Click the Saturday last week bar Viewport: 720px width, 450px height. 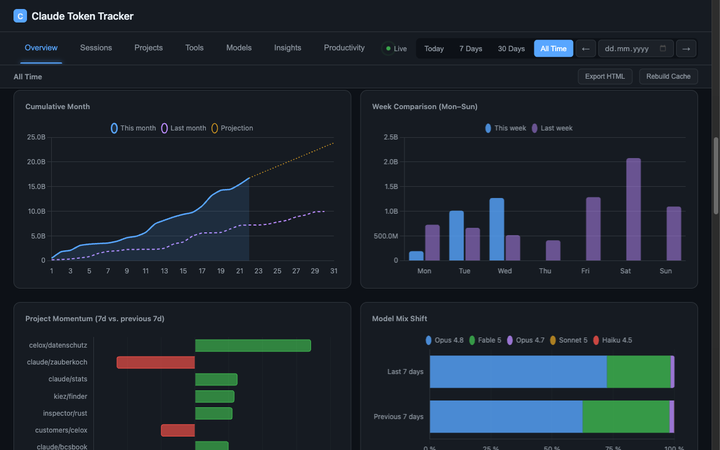(x=633, y=209)
